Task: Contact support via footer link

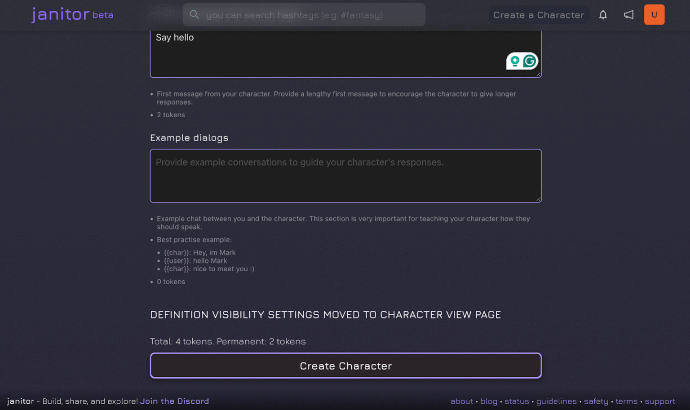Action: (659, 401)
